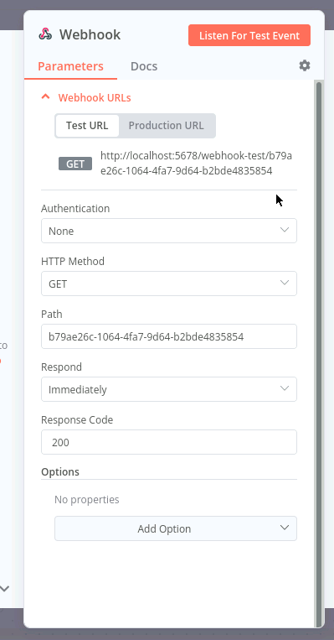Switch to Production URL
This screenshot has width=334, height=640.
click(167, 125)
